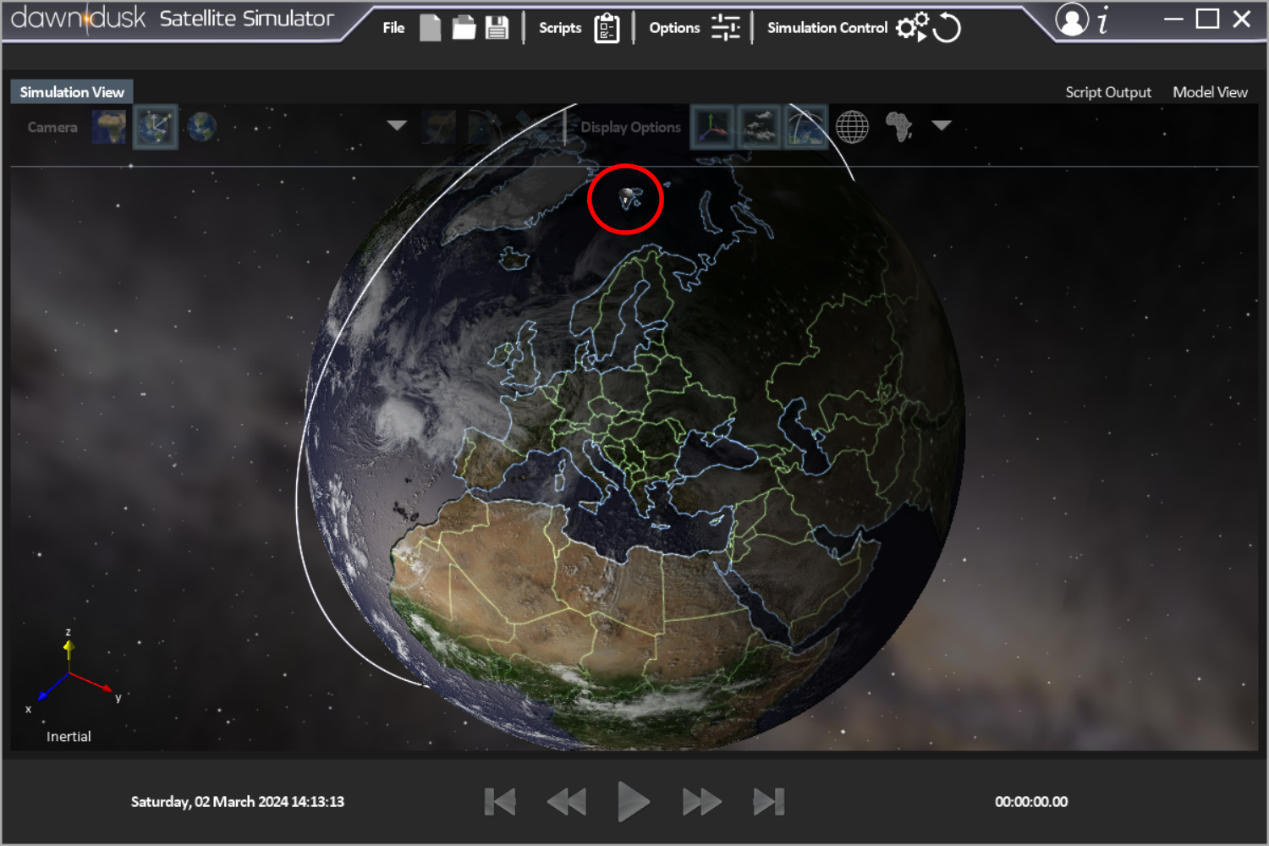Click the elapsed time 00:00:00.00
The image size is (1269, 846).
pos(1031,801)
